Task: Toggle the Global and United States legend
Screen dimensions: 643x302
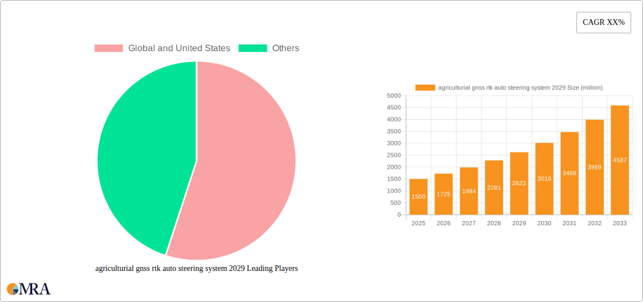Action: (x=179, y=49)
